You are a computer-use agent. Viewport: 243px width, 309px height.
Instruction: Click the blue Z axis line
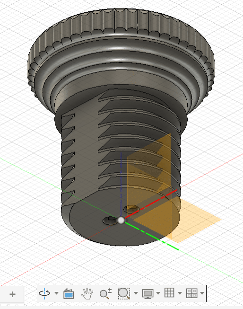(121, 184)
